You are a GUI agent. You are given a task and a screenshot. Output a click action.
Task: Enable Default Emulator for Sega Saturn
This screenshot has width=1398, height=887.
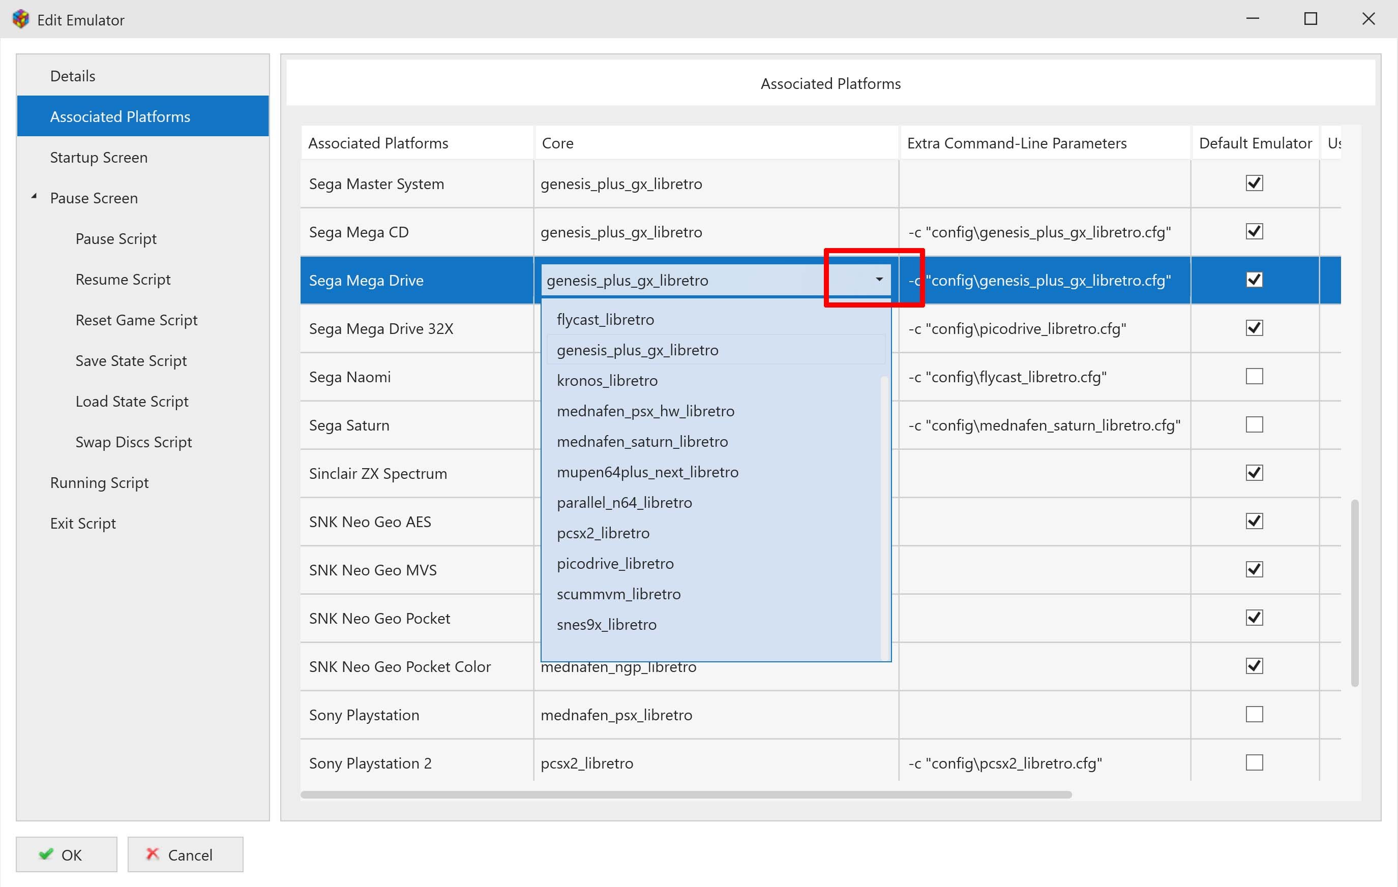pos(1254,424)
